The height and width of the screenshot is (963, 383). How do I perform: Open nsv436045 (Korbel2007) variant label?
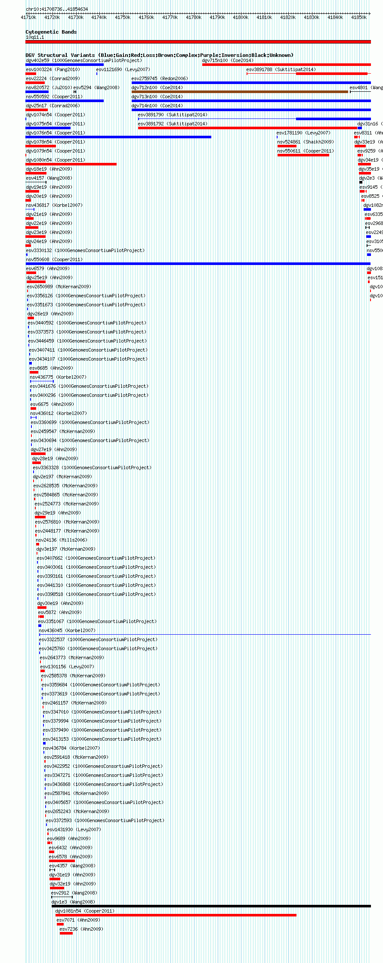pyautogui.click(x=67, y=630)
